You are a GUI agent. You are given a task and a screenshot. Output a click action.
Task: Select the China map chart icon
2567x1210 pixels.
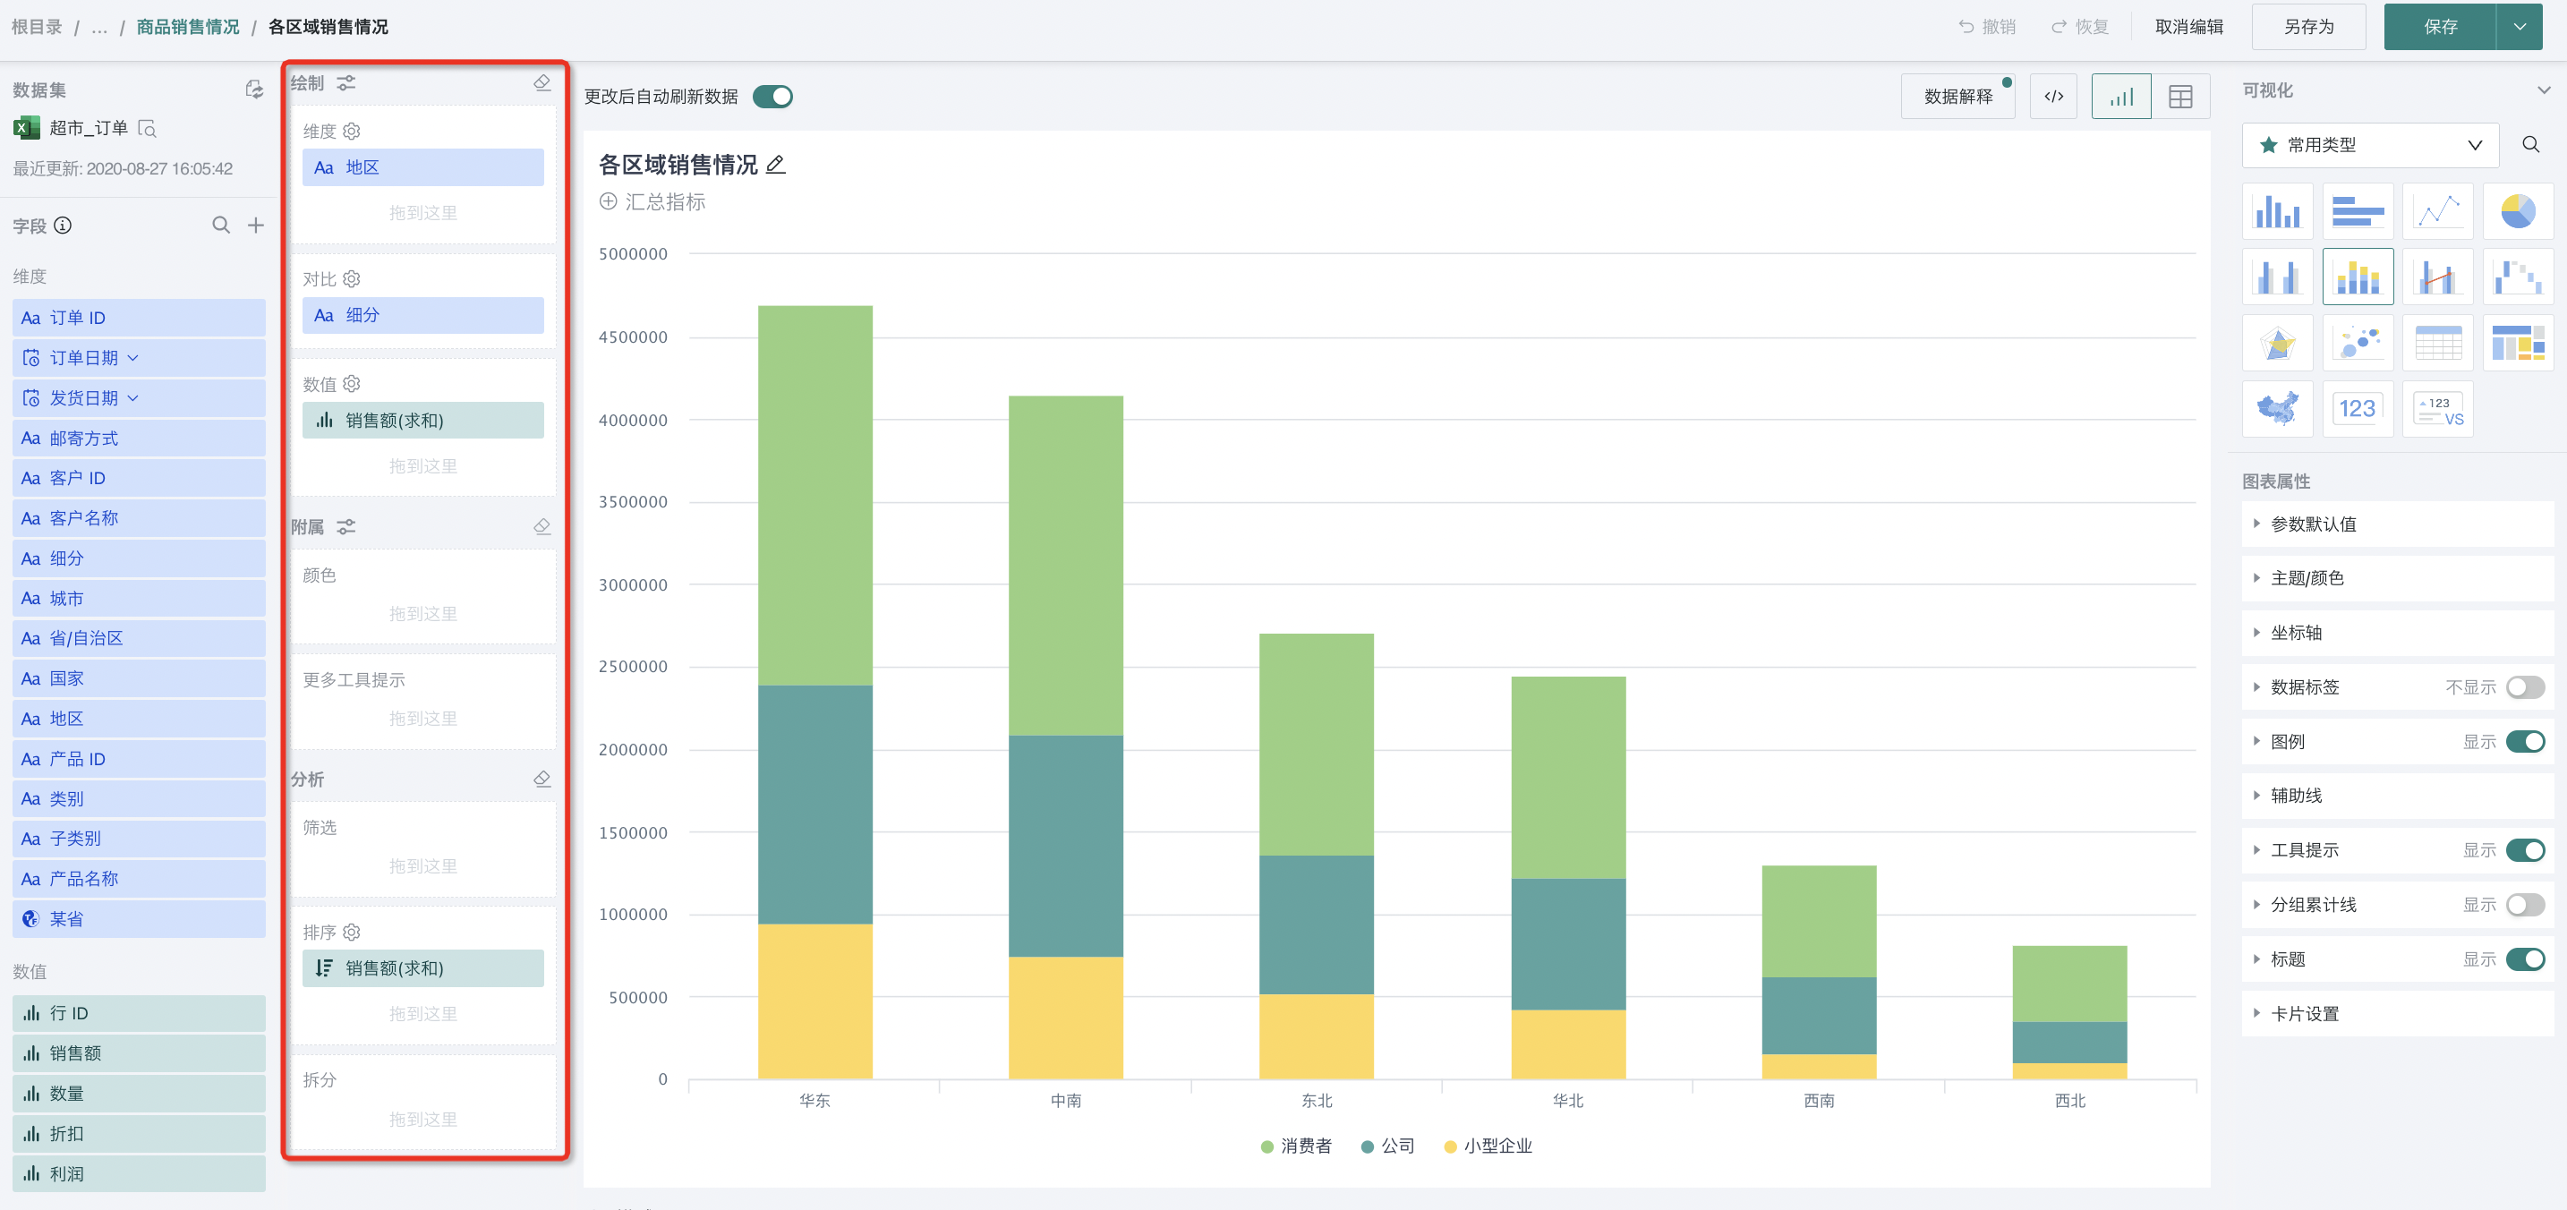click(2277, 409)
